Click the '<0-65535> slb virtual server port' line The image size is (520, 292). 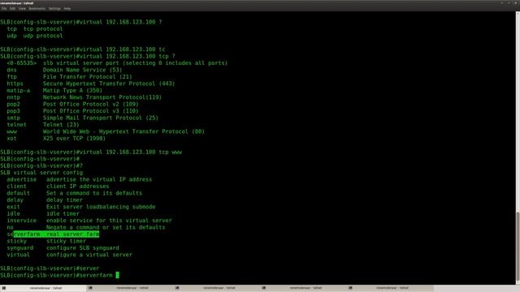pos(117,63)
